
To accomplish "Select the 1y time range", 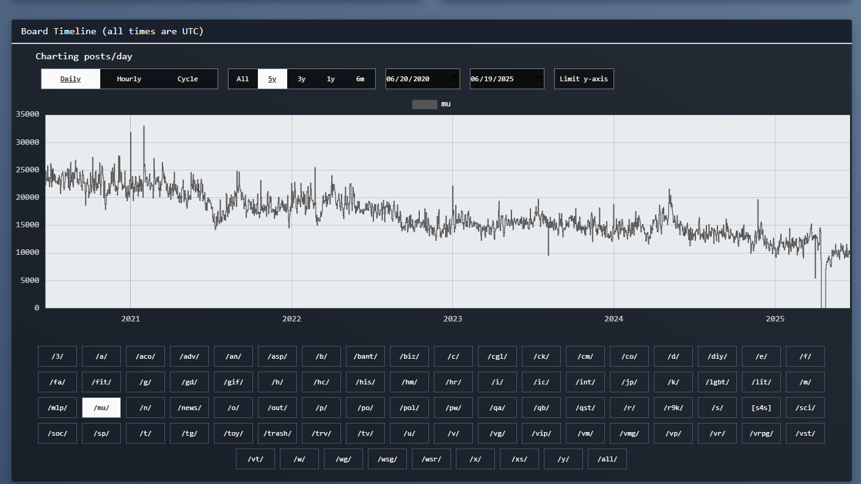I will click(x=331, y=79).
